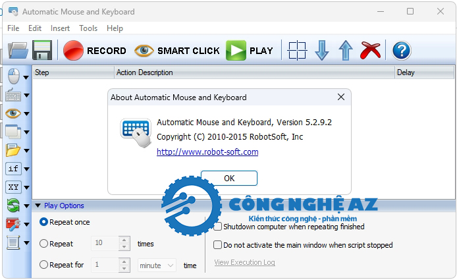The width and height of the screenshot is (457, 280).
Task: Choose the Repeat for time radio option
Action: coord(44,265)
